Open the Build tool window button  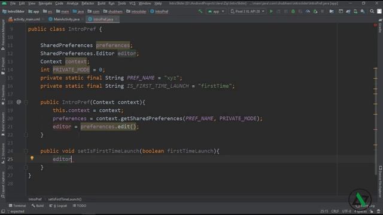pos(37,206)
